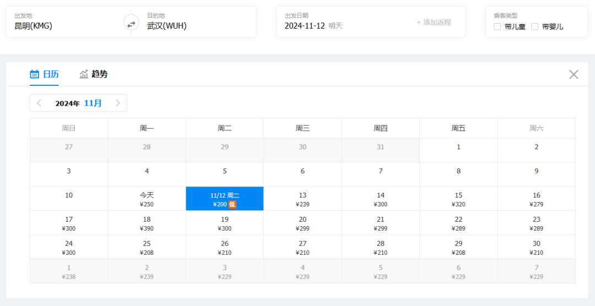Go to next month
The height and width of the screenshot is (306, 595).
(x=118, y=103)
